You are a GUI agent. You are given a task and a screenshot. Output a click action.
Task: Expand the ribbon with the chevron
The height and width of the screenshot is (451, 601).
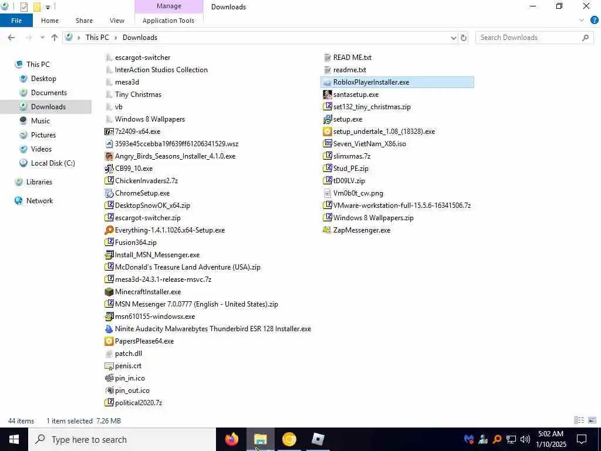(582, 21)
